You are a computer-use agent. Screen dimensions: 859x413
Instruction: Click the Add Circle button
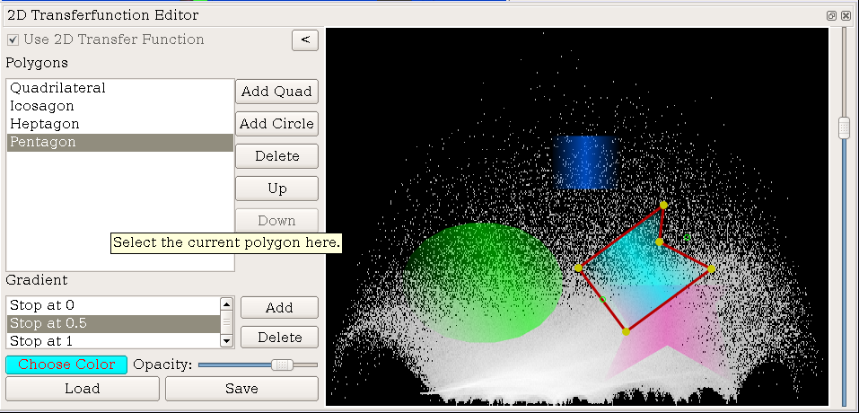click(276, 124)
